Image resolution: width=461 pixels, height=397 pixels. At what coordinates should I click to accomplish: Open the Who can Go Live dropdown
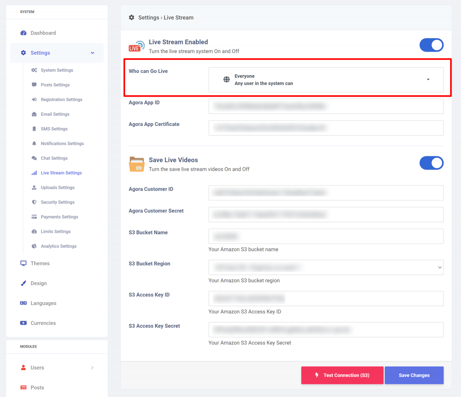pos(326,80)
